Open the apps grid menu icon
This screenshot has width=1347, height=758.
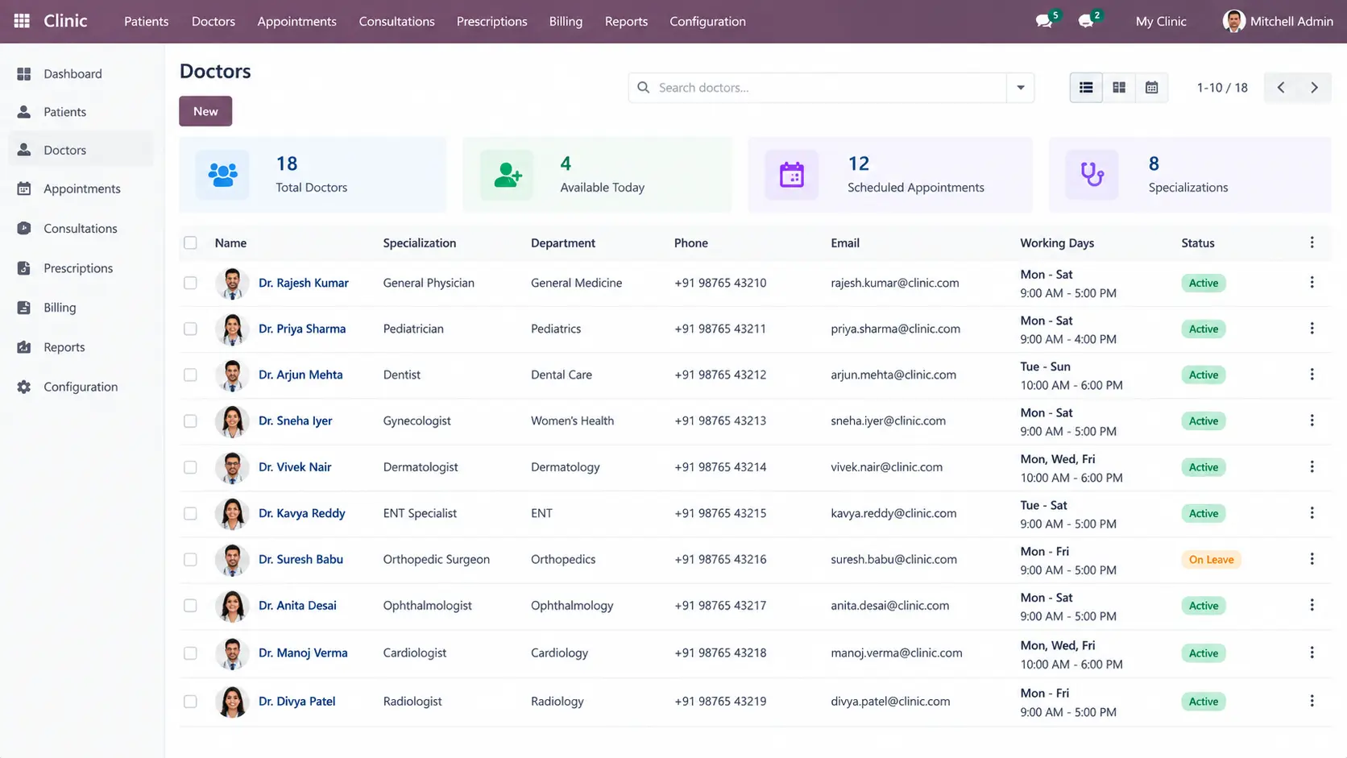click(22, 21)
